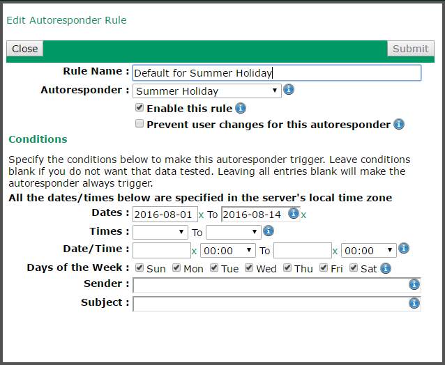Image resolution: width=445 pixels, height=365 pixels.
Task: Click the Close button
Action: (x=24, y=49)
